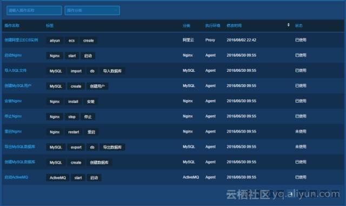346x206 pixels.
Task: Toggle sort arrows on modified time column
Action: click(288, 25)
